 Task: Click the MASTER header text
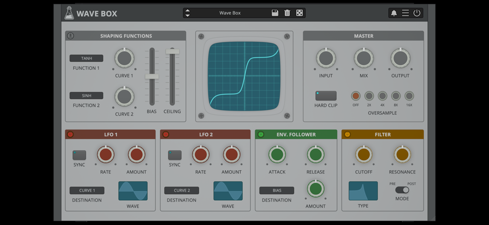coord(363,36)
